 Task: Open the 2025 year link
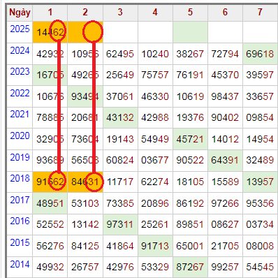point(20,29)
